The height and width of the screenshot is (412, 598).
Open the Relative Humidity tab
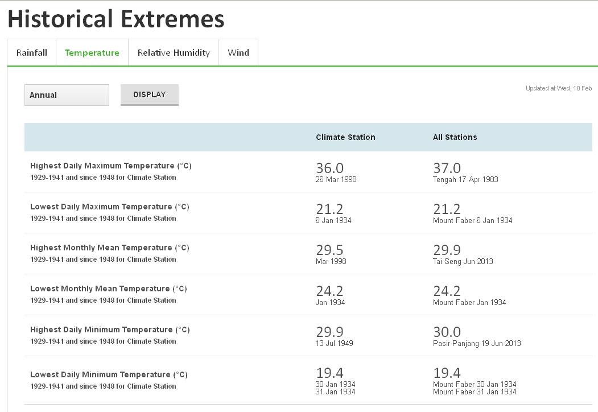click(174, 52)
